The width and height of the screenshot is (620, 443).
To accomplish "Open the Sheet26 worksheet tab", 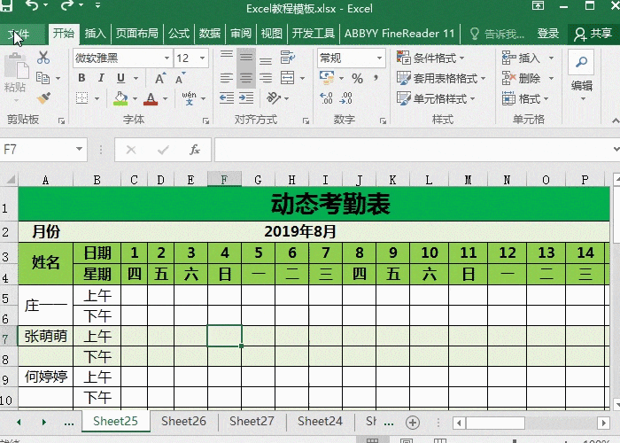I will (x=183, y=422).
